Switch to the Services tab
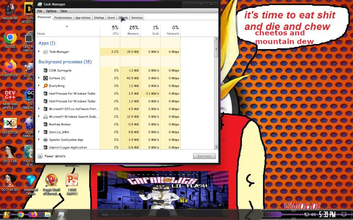The image size is (353, 220). coord(137,18)
